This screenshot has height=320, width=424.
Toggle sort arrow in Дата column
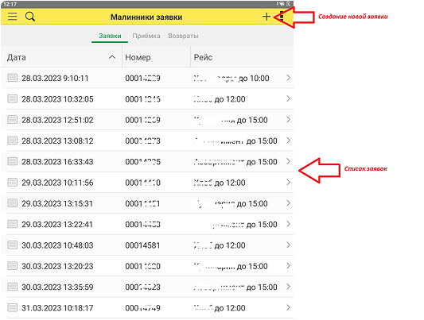tap(112, 57)
